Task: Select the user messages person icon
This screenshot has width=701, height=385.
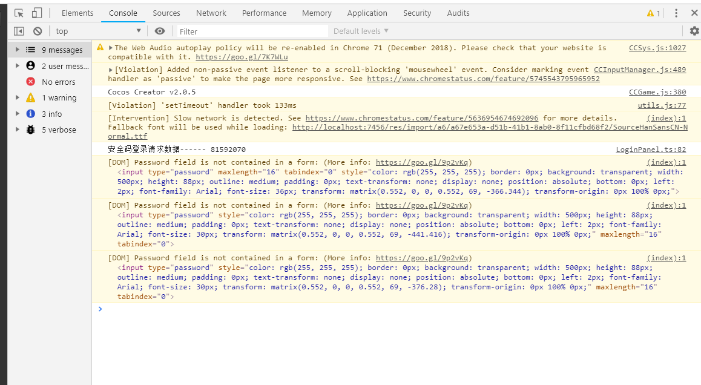Action: [30, 66]
